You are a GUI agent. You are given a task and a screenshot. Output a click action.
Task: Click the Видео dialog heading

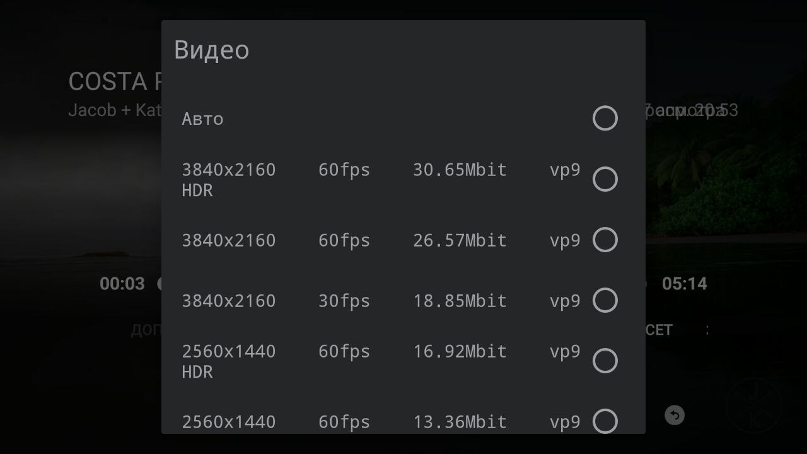click(x=212, y=50)
